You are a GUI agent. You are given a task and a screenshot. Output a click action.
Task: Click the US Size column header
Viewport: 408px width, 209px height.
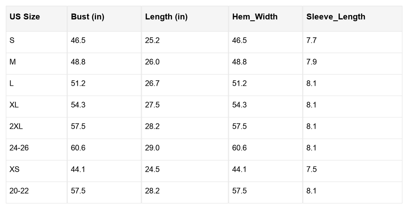(x=25, y=17)
